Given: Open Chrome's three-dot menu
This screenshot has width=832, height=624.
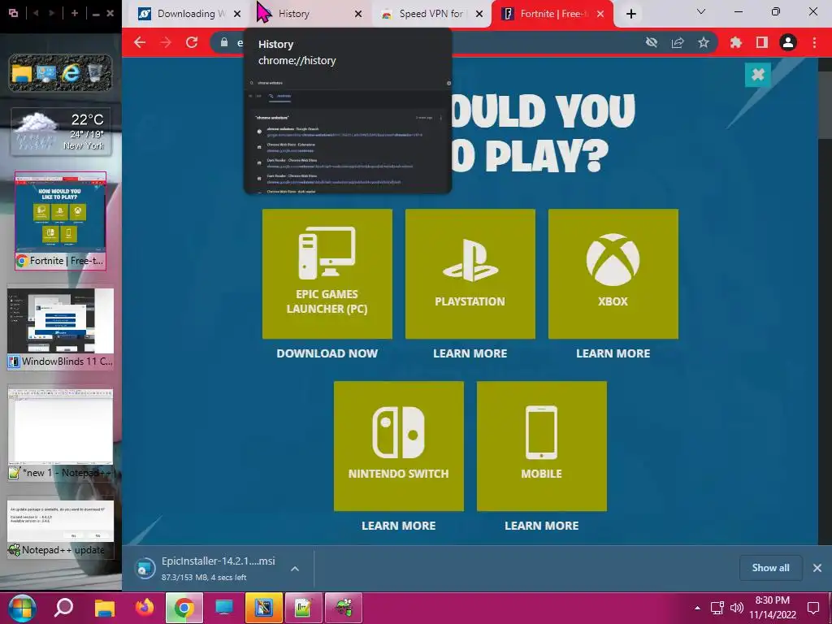Looking at the screenshot, I should [814, 42].
